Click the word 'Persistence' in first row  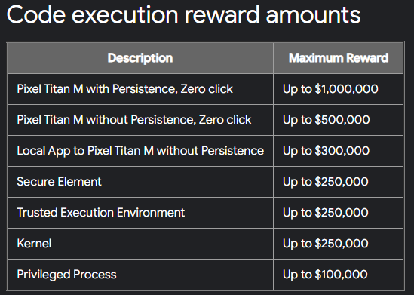pos(145,89)
